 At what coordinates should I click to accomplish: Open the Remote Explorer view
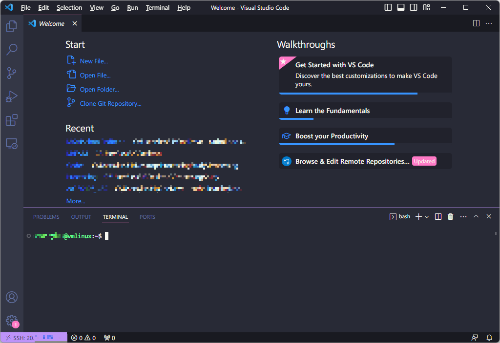tap(12, 144)
